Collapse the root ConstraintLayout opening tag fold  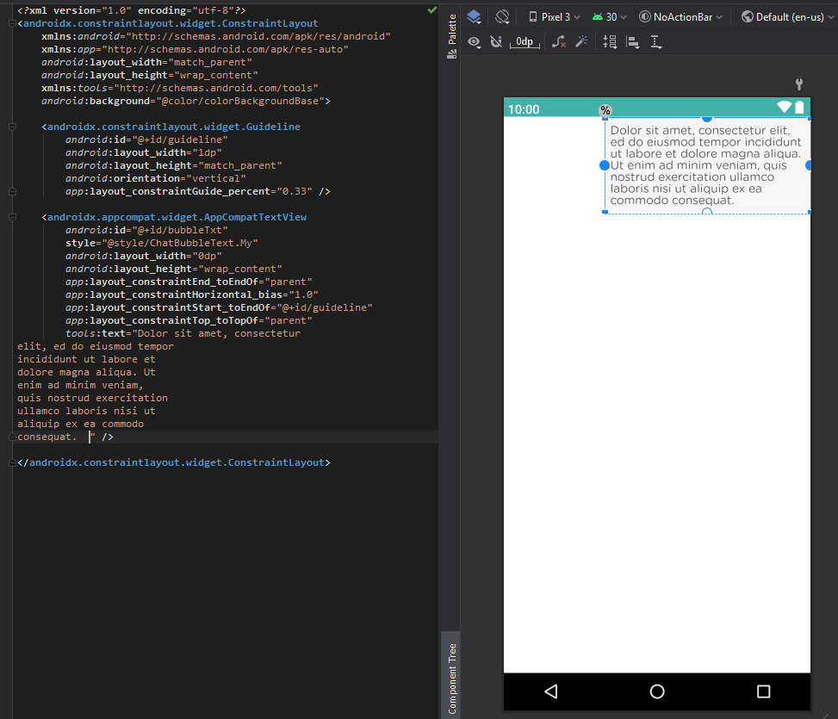click(x=12, y=23)
